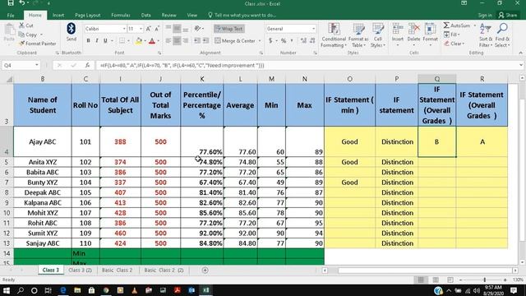Open Conditional Formatting
Image resolution: width=526 pixels, height=296 pixels.
tap(334, 35)
